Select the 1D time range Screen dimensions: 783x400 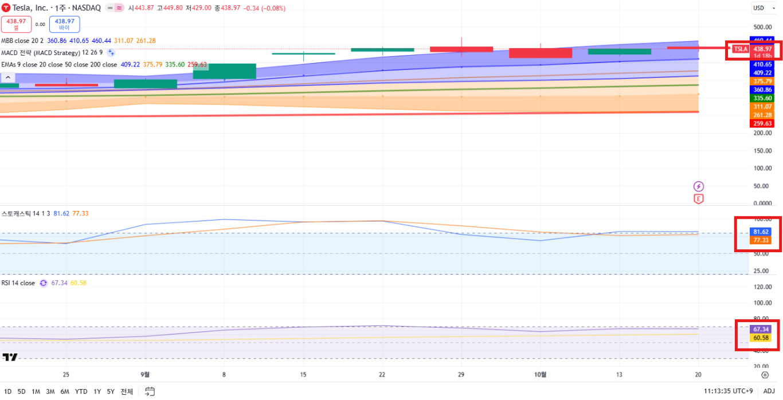(7, 391)
